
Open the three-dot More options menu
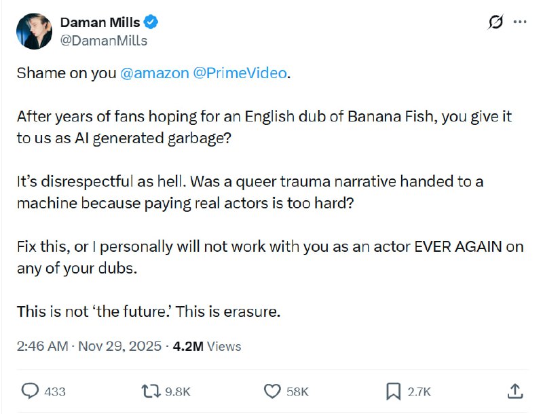(x=520, y=22)
